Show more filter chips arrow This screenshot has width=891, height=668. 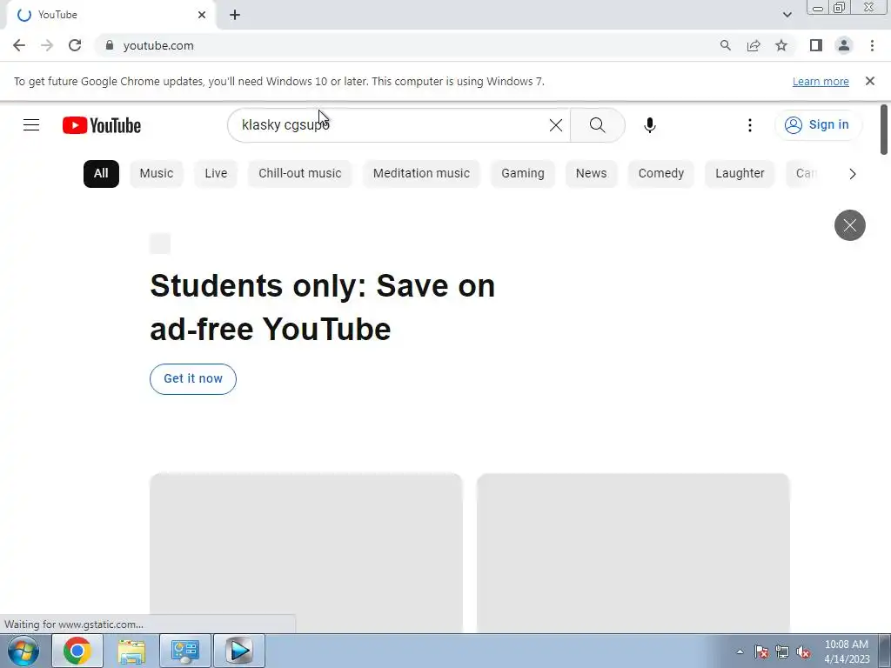[852, 174]
